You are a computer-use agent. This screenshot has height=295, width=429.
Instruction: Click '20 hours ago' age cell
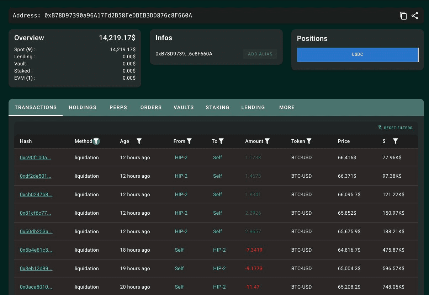click(x=135, y=287)
